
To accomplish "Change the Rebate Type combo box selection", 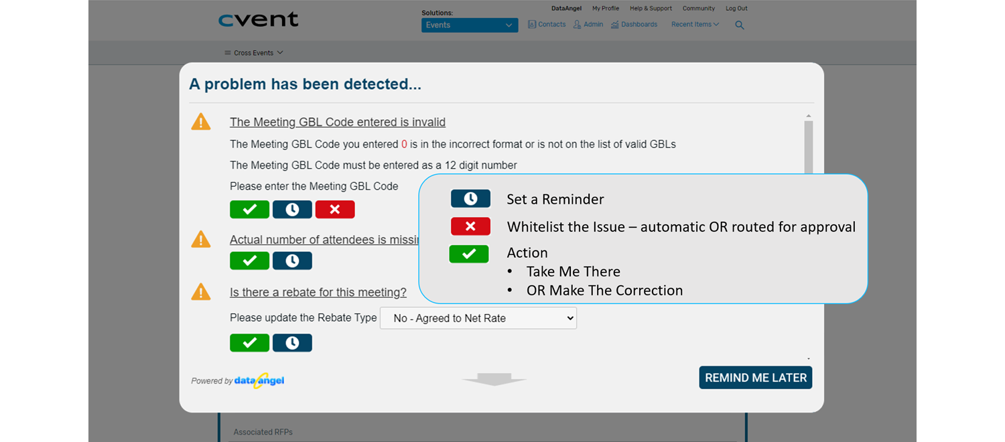I will coord(478,318).
